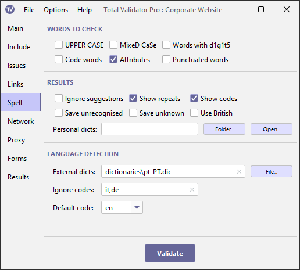This screenshot has height=270, width=300.
Task: Focus the Personal dicts input field
Action: pyautogui.click(x=149, y=129)
